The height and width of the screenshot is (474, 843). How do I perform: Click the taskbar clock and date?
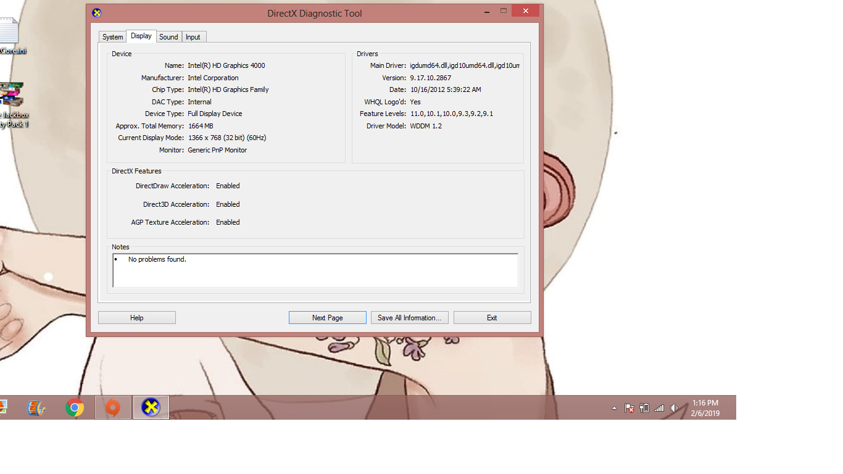[x=705, y=408]
